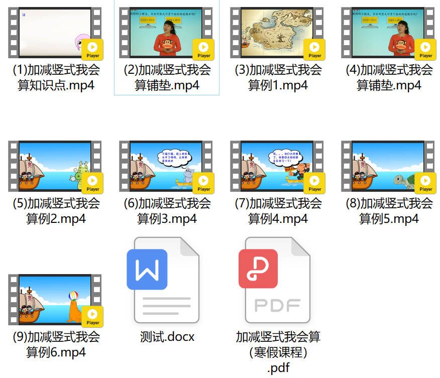The height and width of the screenshot is (378, 440).
Task: Click the 加减竖式我会算(寒假课程).pdf file name label
Action: click(x=278, y=351)
